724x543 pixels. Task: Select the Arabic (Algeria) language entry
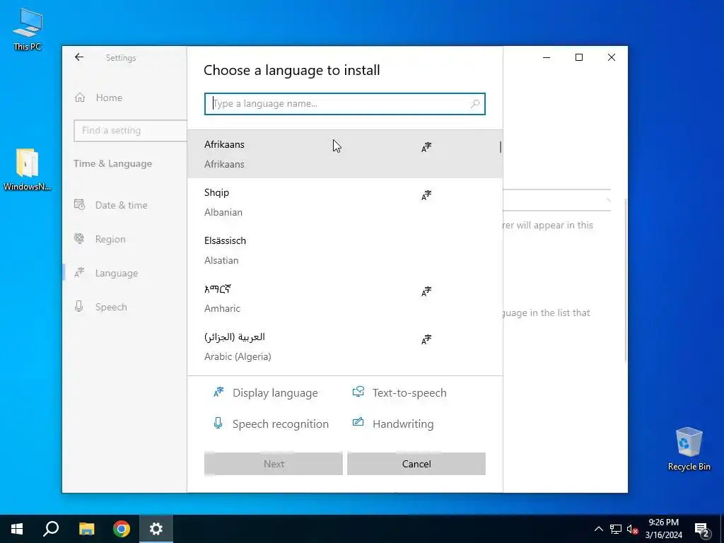[x=345, y=346]
